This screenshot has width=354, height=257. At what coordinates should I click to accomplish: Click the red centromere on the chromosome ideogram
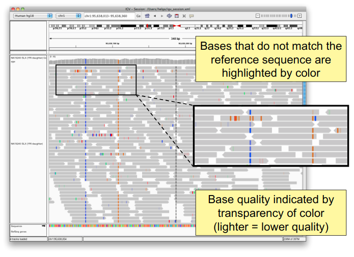pyautogui.click(x=177, y=26)
